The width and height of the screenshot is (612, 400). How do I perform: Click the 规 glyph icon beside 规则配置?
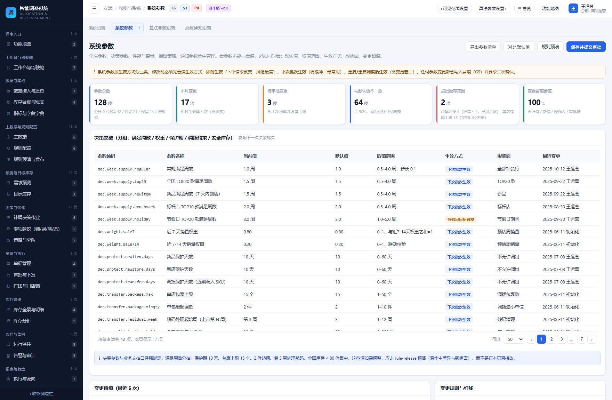[x=8, y=149]
